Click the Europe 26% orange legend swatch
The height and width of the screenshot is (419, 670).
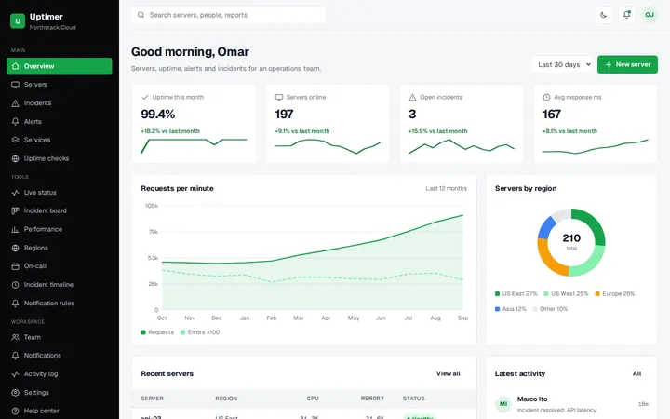tap(597, 293)
